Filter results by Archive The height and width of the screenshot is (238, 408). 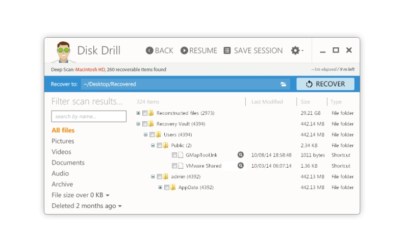pyautogui.click(x=62, y=184)
